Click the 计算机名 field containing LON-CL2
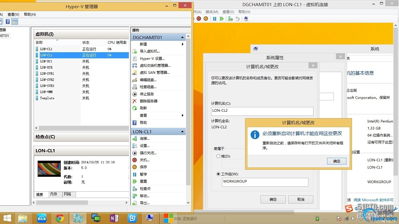 pos(262,111)
